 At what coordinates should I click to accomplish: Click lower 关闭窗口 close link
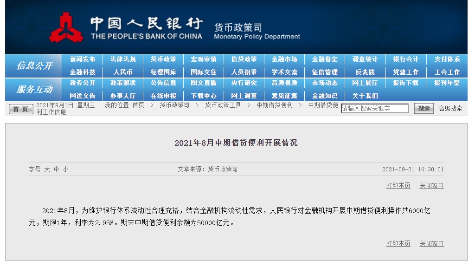pyautogui.click(x=432, y=244)
